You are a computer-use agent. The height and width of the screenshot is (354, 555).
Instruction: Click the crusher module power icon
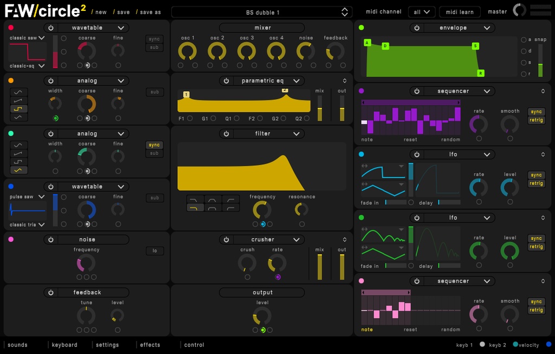(x=227, y=239)
